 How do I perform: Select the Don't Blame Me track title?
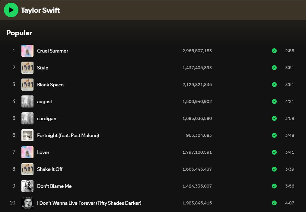click(54, 186)
